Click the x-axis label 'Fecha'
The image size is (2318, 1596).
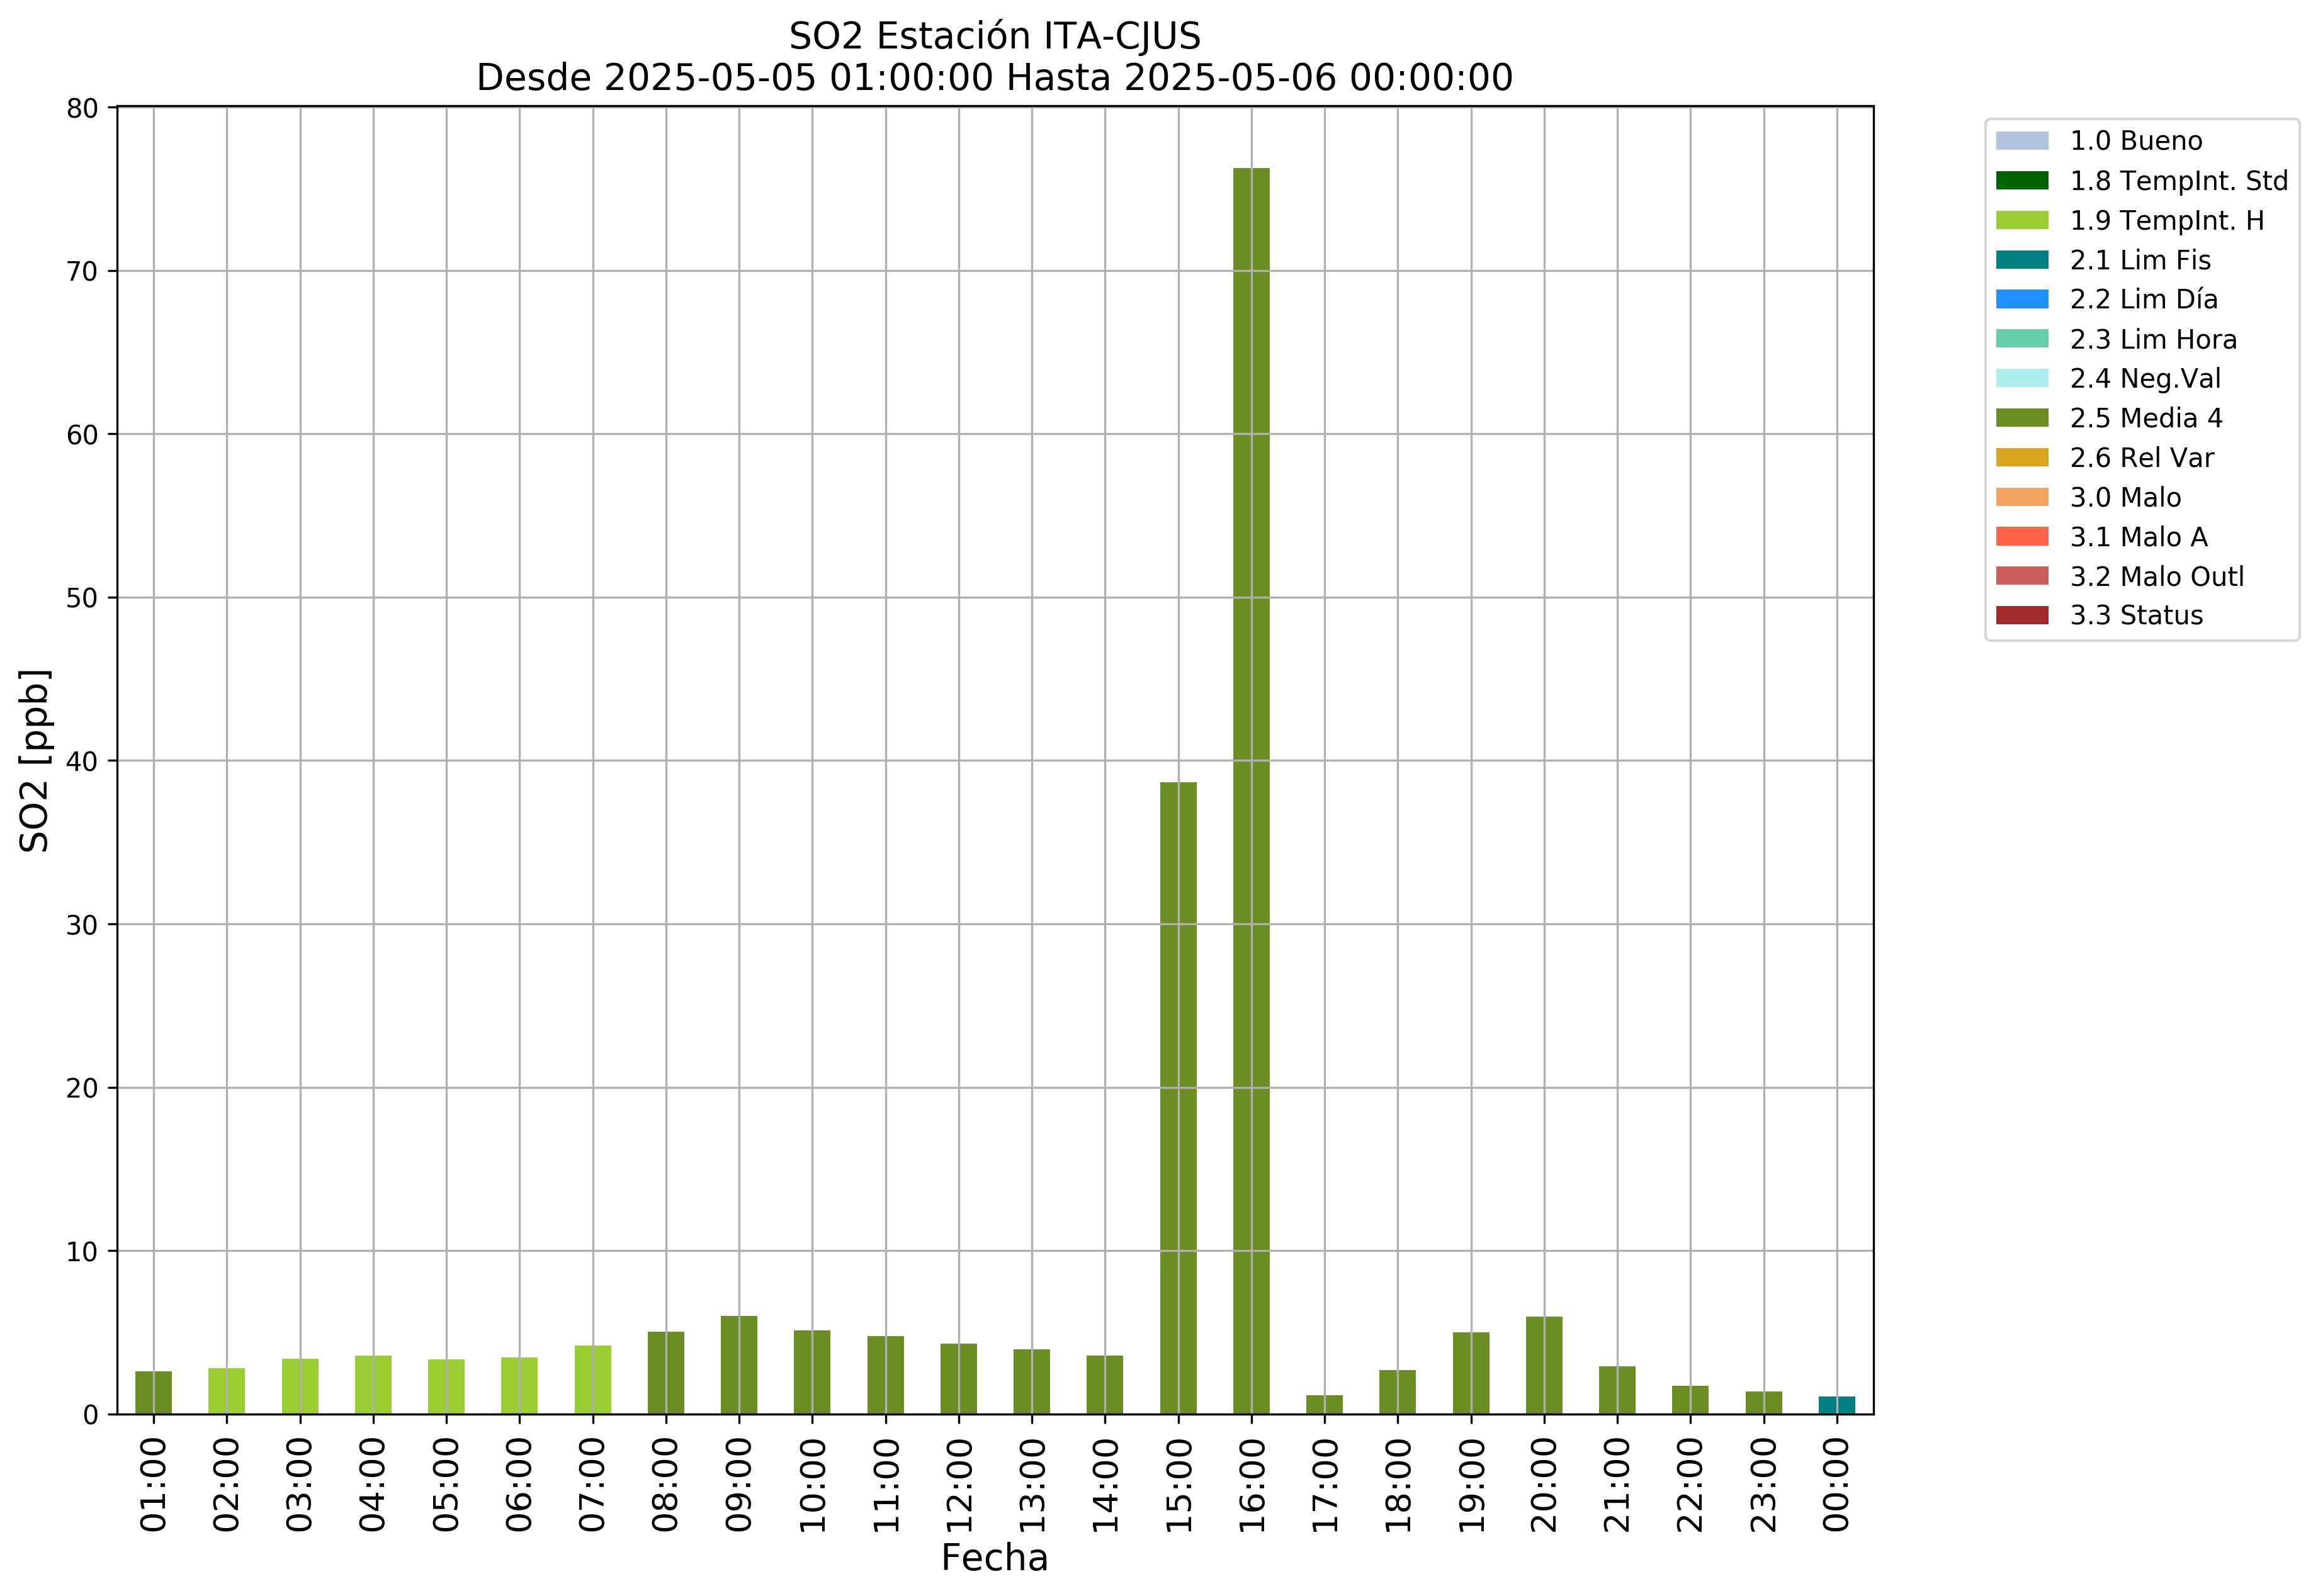(x=995, y=1558)
